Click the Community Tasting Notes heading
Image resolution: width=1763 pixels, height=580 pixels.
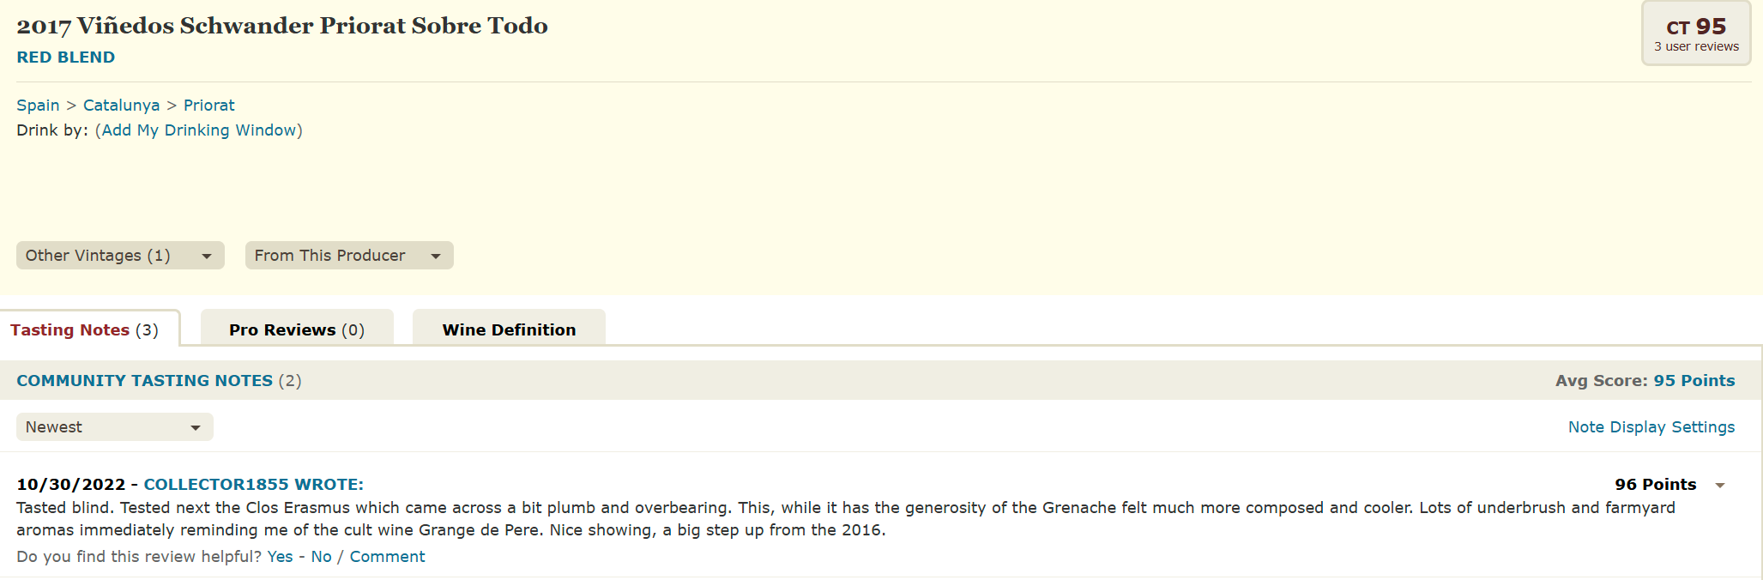click(144, 381)
